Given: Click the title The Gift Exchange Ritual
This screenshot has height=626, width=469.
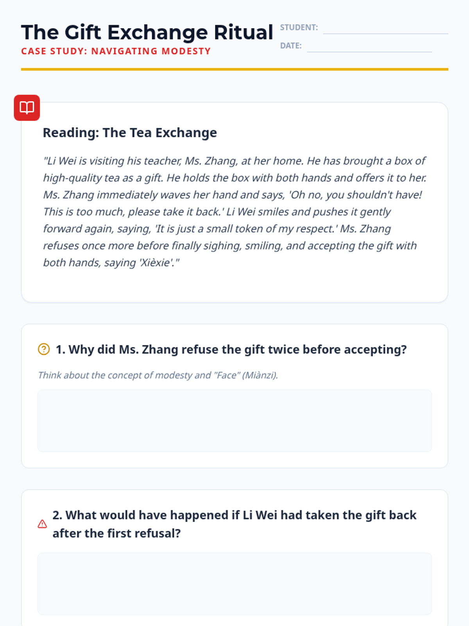Looking at the screenshot, I should (147, 32).
